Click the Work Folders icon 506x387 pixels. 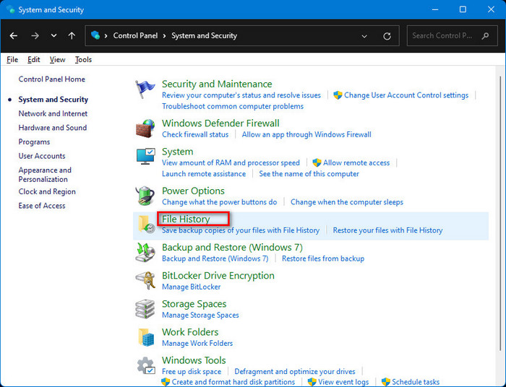click(146, 337)
